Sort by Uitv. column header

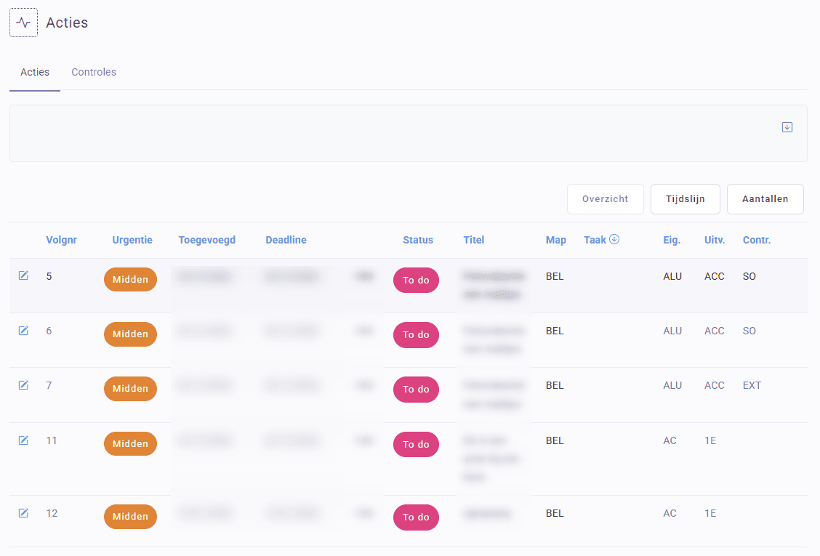pos(715,240)
